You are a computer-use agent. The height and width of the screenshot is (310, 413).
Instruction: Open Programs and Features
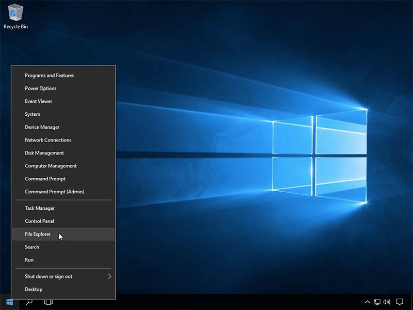coord(50,75)
